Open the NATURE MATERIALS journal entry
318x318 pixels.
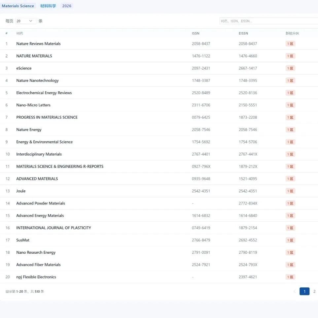click(34, 56)
